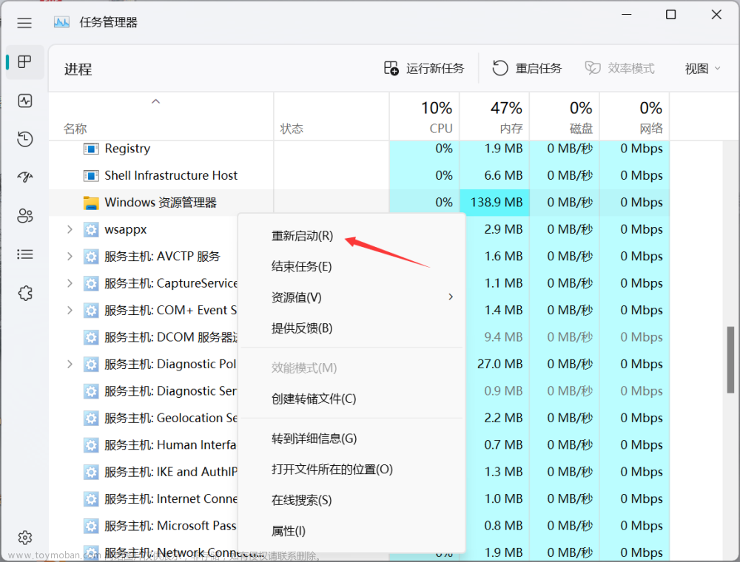The width and height of the screenshot is (740, 562).
Task: Open the Users sidebar icon
Action: coord(25,216)
